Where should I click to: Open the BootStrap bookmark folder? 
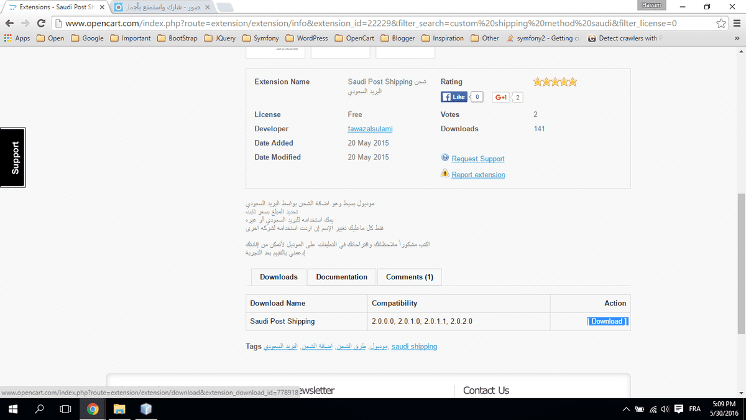pos(178,38)
